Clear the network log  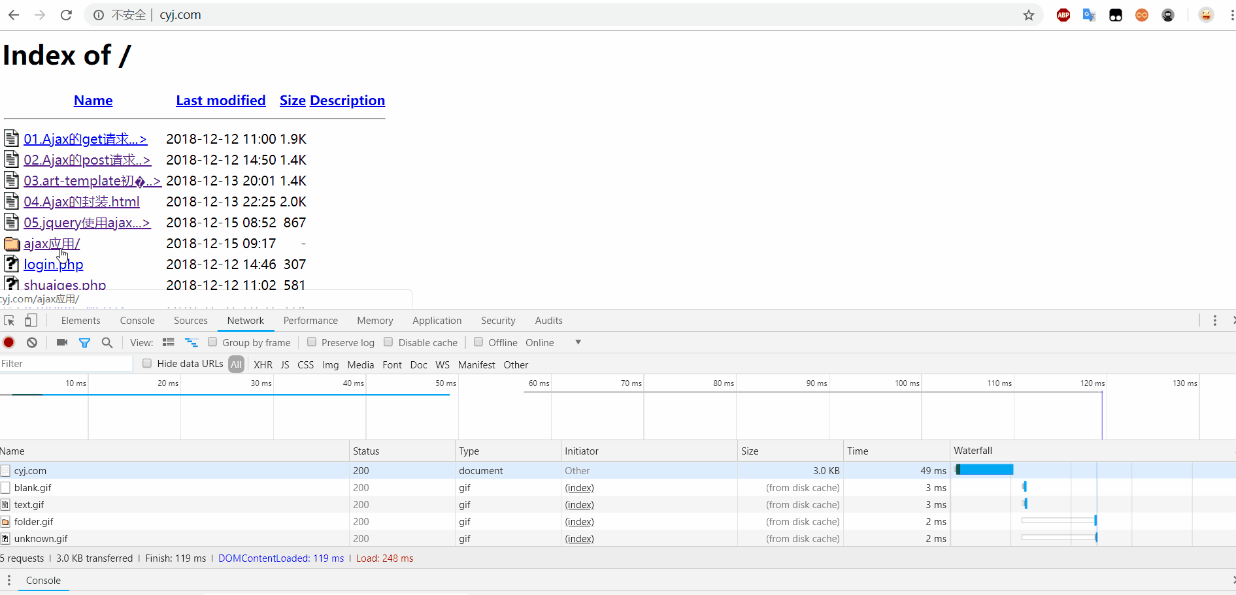click(32, 342)
